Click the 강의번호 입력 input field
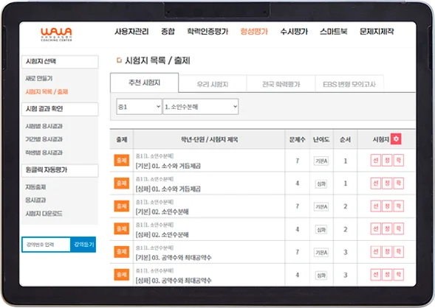 click(46, 245)
